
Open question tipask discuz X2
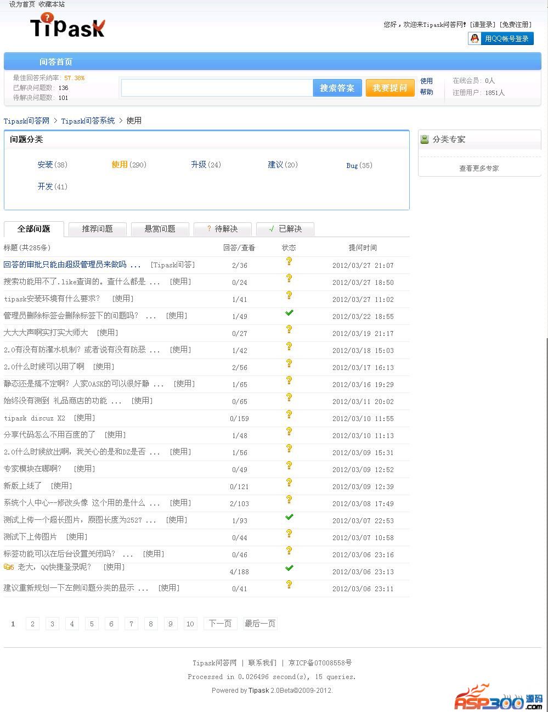[x=35, y=418]
